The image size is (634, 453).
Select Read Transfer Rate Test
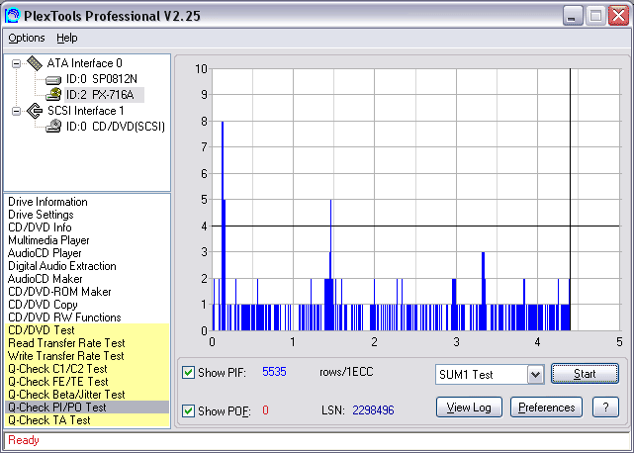tap(87, 343)
